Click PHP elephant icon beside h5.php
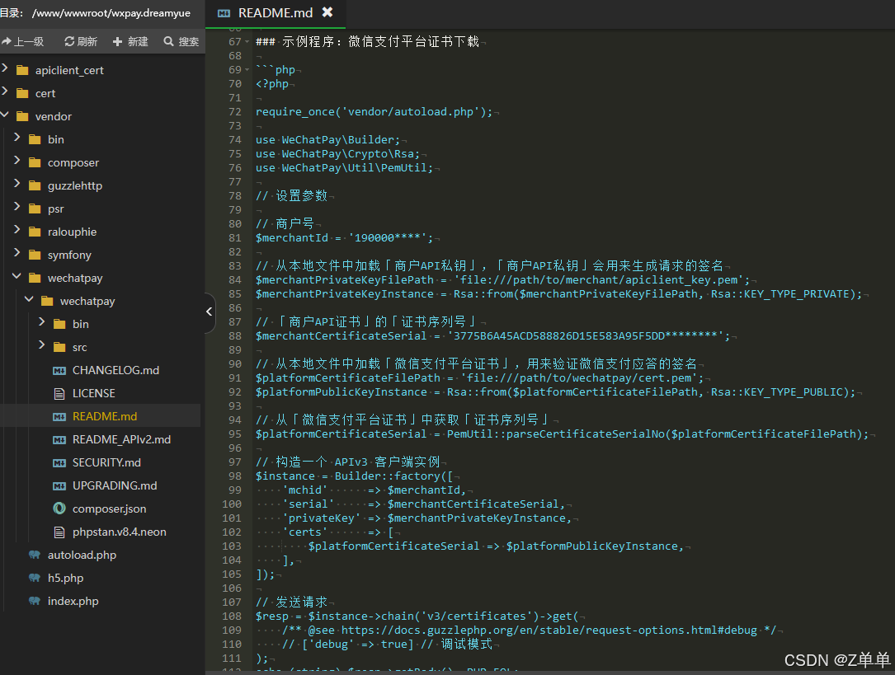Viewport: 895px width, 675px height. (x=35, y=578)
